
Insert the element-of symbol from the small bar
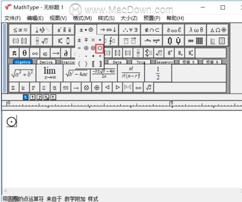(45, 53)
